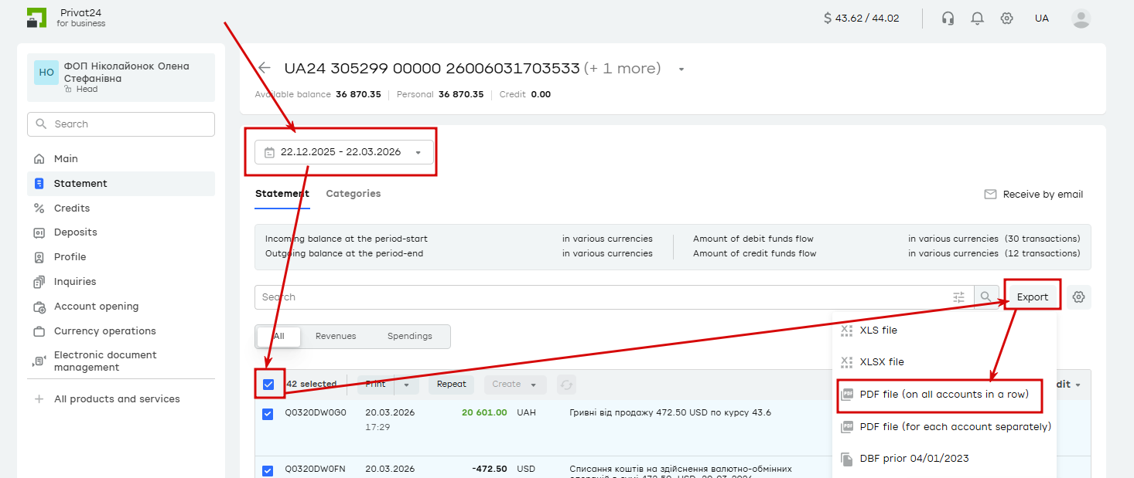
Task: Click the Main home icon in sidebar
Action: [x=39, y=159]
